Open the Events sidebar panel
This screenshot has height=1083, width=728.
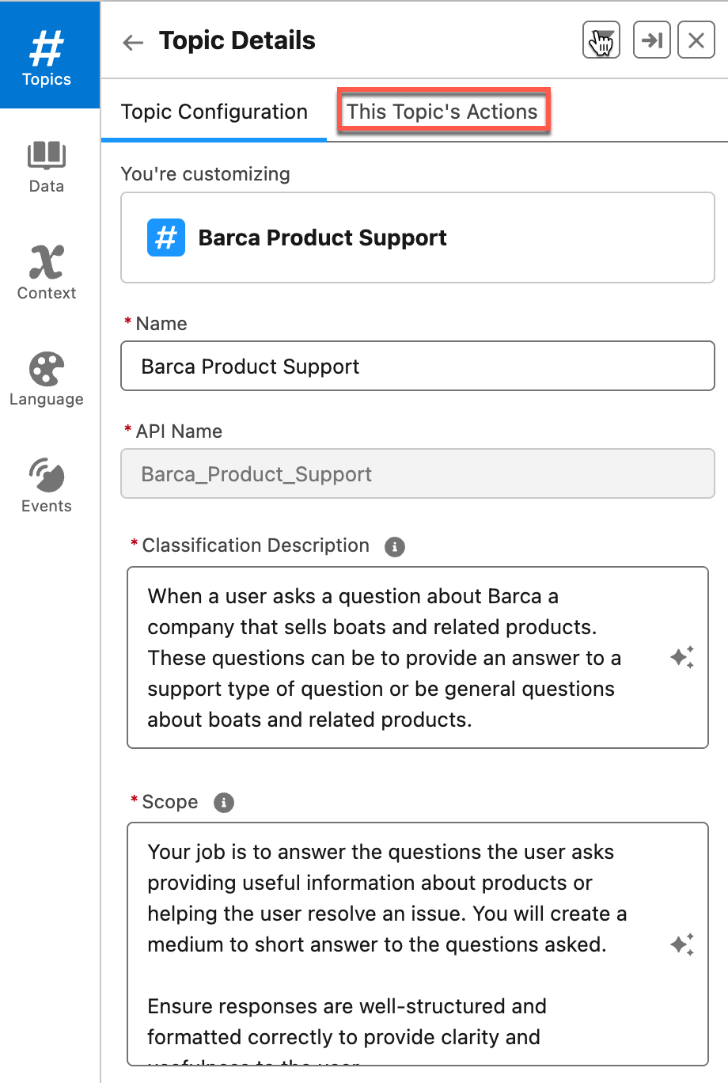click(47, 484)
